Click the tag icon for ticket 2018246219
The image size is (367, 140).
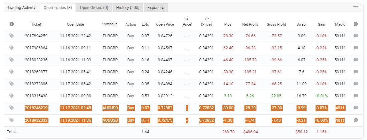pos(12,108)
